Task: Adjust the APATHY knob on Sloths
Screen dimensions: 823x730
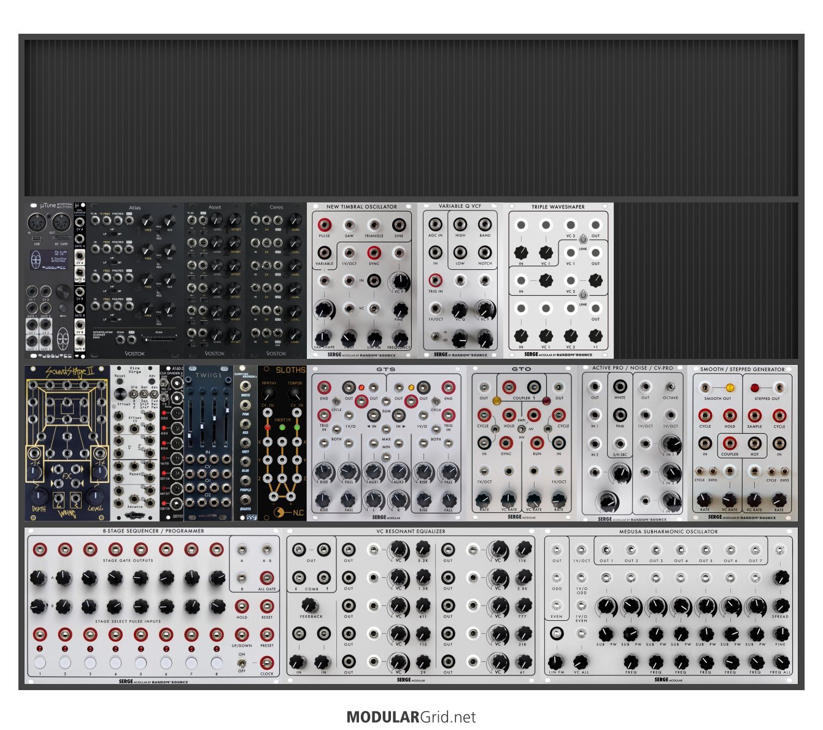Action: (x=269, y=394)
